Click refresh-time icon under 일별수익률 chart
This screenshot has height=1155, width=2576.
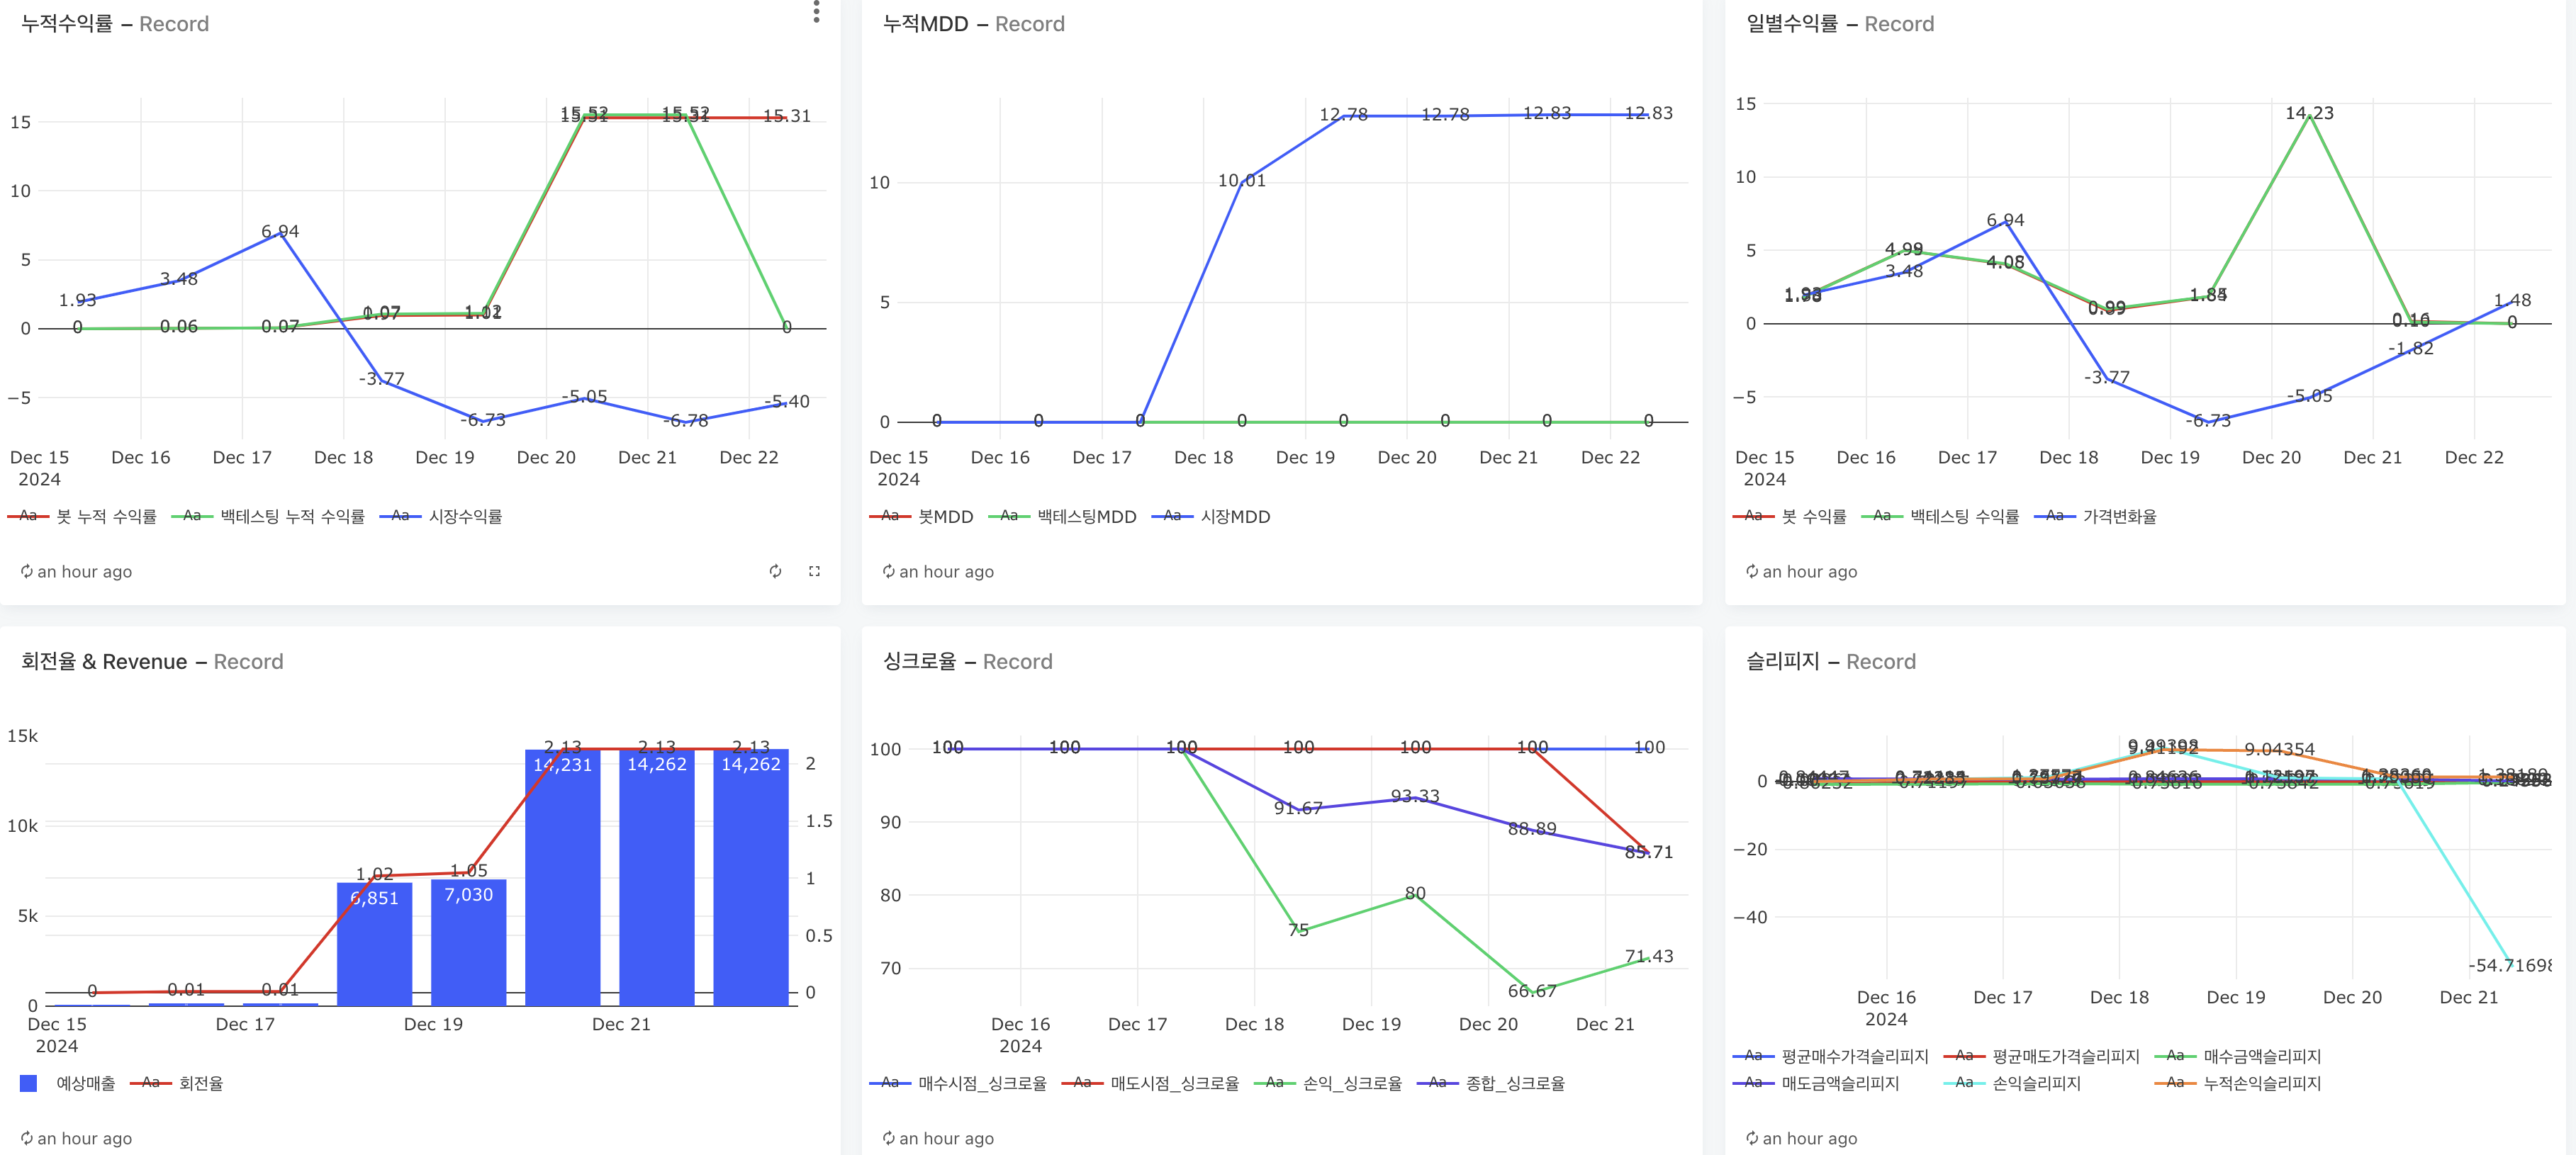tap(1751, 571)
